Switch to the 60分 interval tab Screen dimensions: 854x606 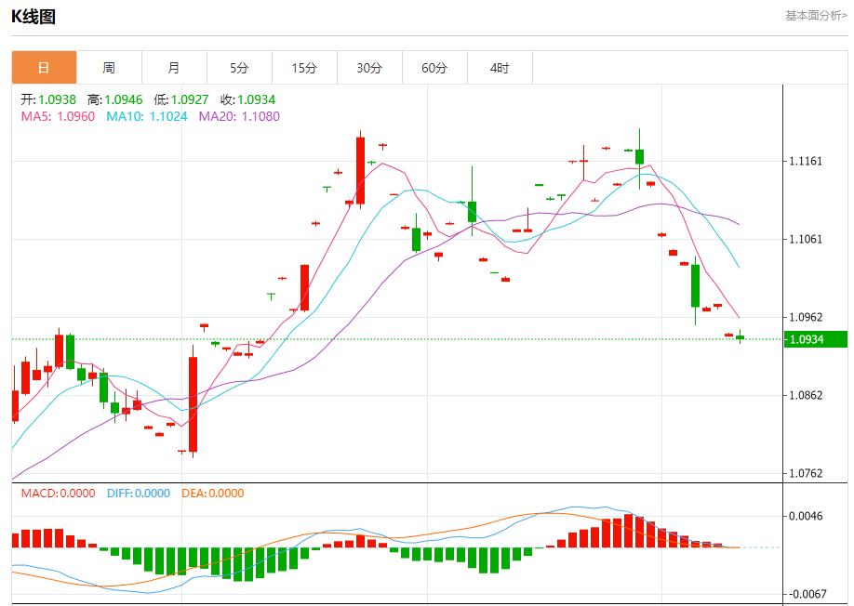point(434,67)
